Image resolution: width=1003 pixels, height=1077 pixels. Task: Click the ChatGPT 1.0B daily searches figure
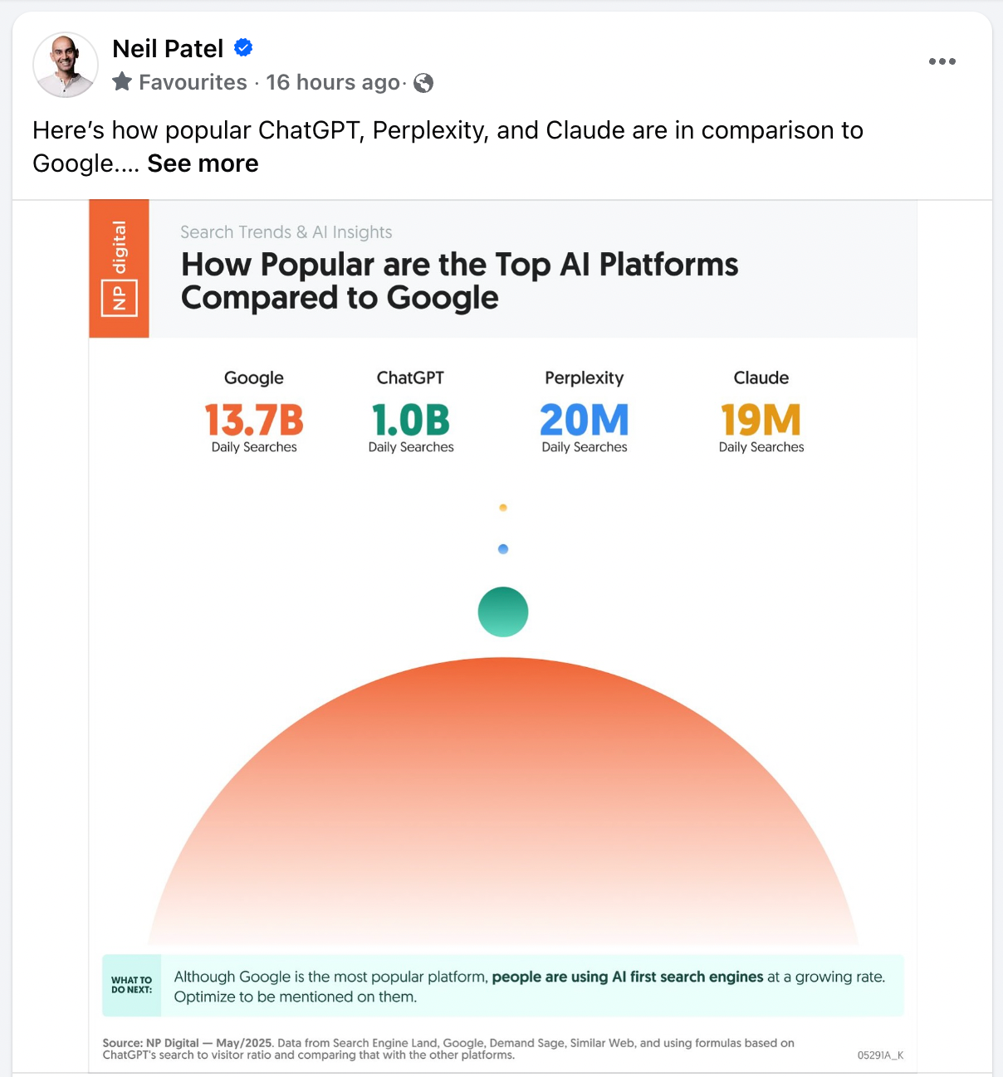411,420
